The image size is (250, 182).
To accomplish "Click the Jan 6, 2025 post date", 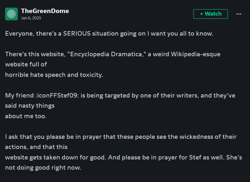I will point(31,18).
